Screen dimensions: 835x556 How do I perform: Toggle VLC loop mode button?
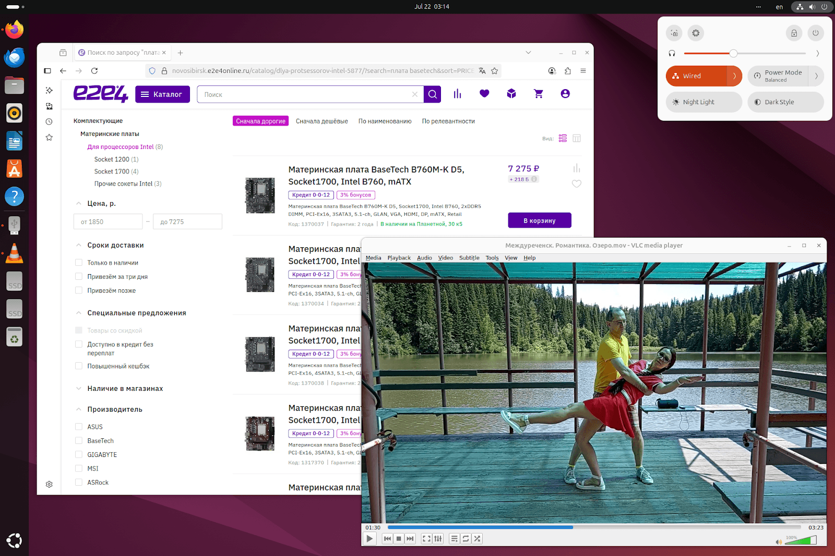click(466, 539)
